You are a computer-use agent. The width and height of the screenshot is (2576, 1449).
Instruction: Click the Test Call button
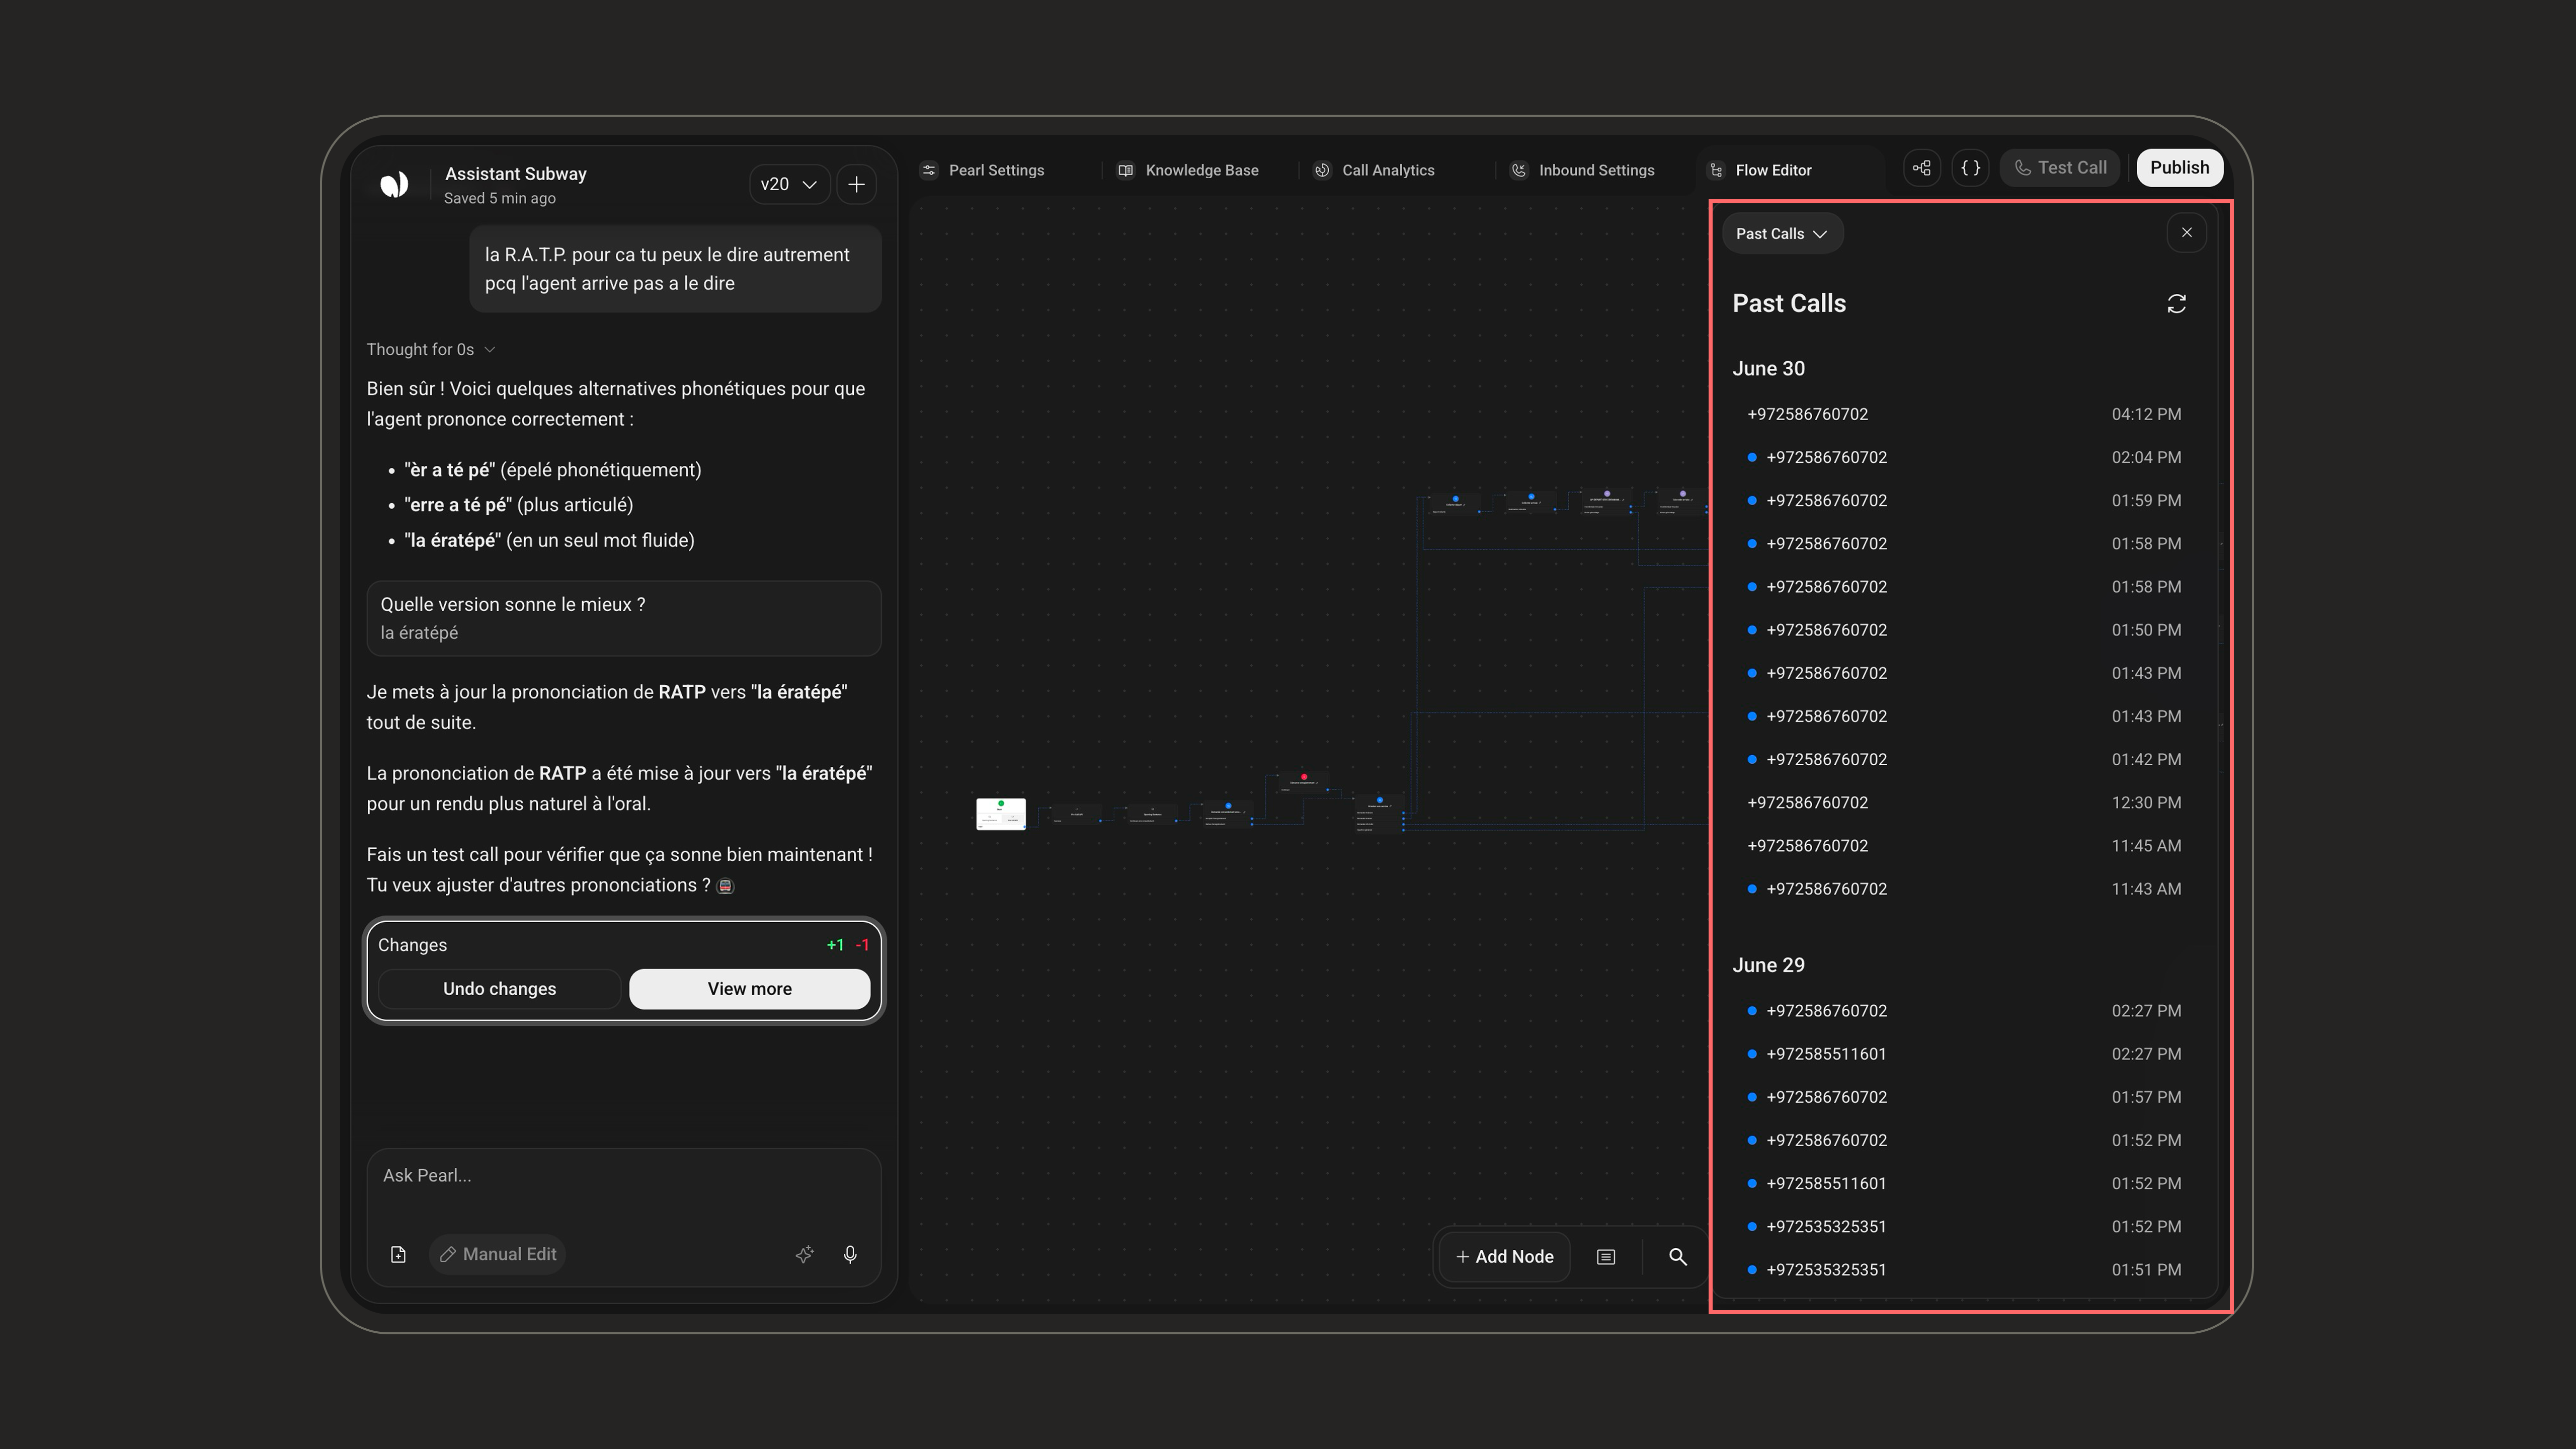2060,168
